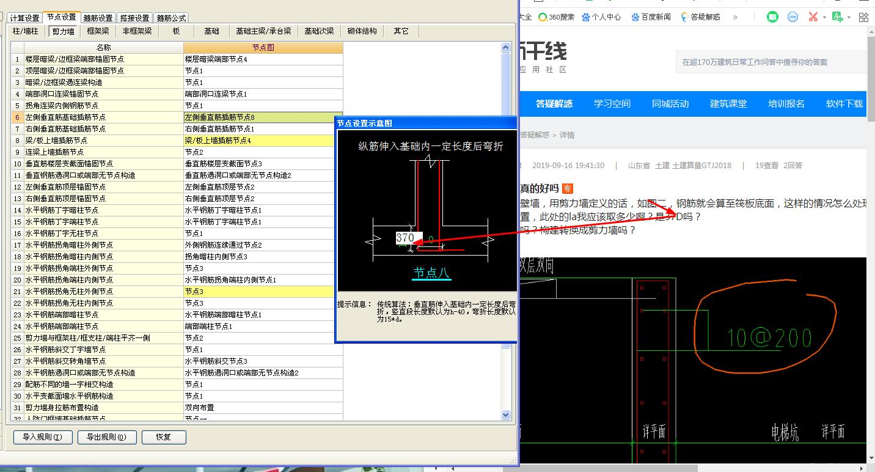The height and width of the screenshot is (472, 875).
Task: Select row 9 连梁上墙插筋节点
Action: click(x=103, y=152)
